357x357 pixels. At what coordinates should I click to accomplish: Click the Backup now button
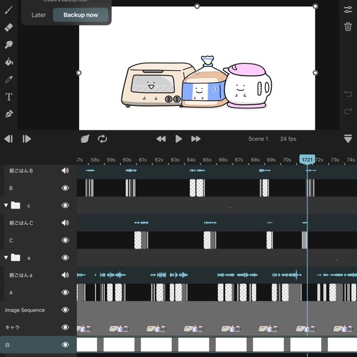(80, 15)
